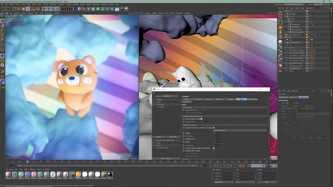This screenshot has height=187, width=333.
Task: Add a Subdivision Surface generator
Action: pos(88,9)
